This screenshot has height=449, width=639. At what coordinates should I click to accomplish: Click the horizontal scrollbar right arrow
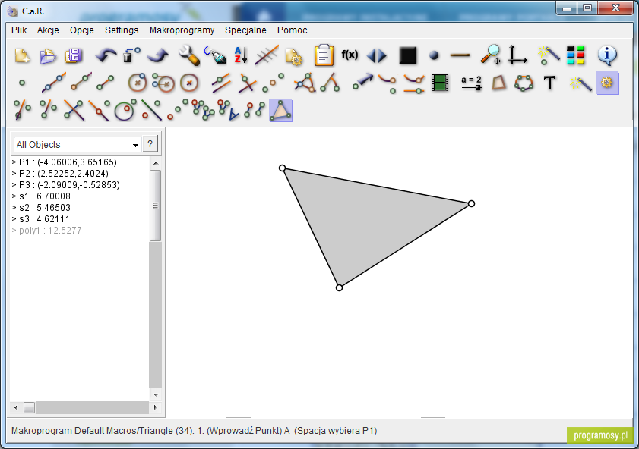[155, 407]
